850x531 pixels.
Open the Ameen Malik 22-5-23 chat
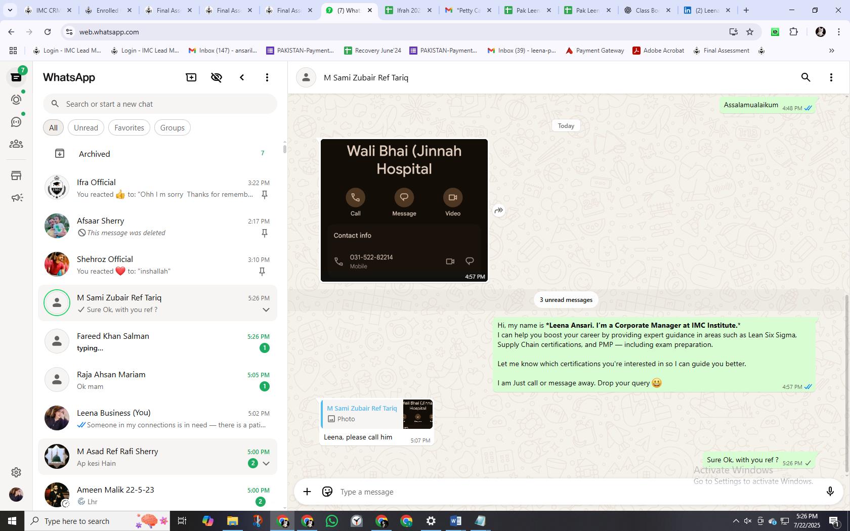[x=158, y=495]
